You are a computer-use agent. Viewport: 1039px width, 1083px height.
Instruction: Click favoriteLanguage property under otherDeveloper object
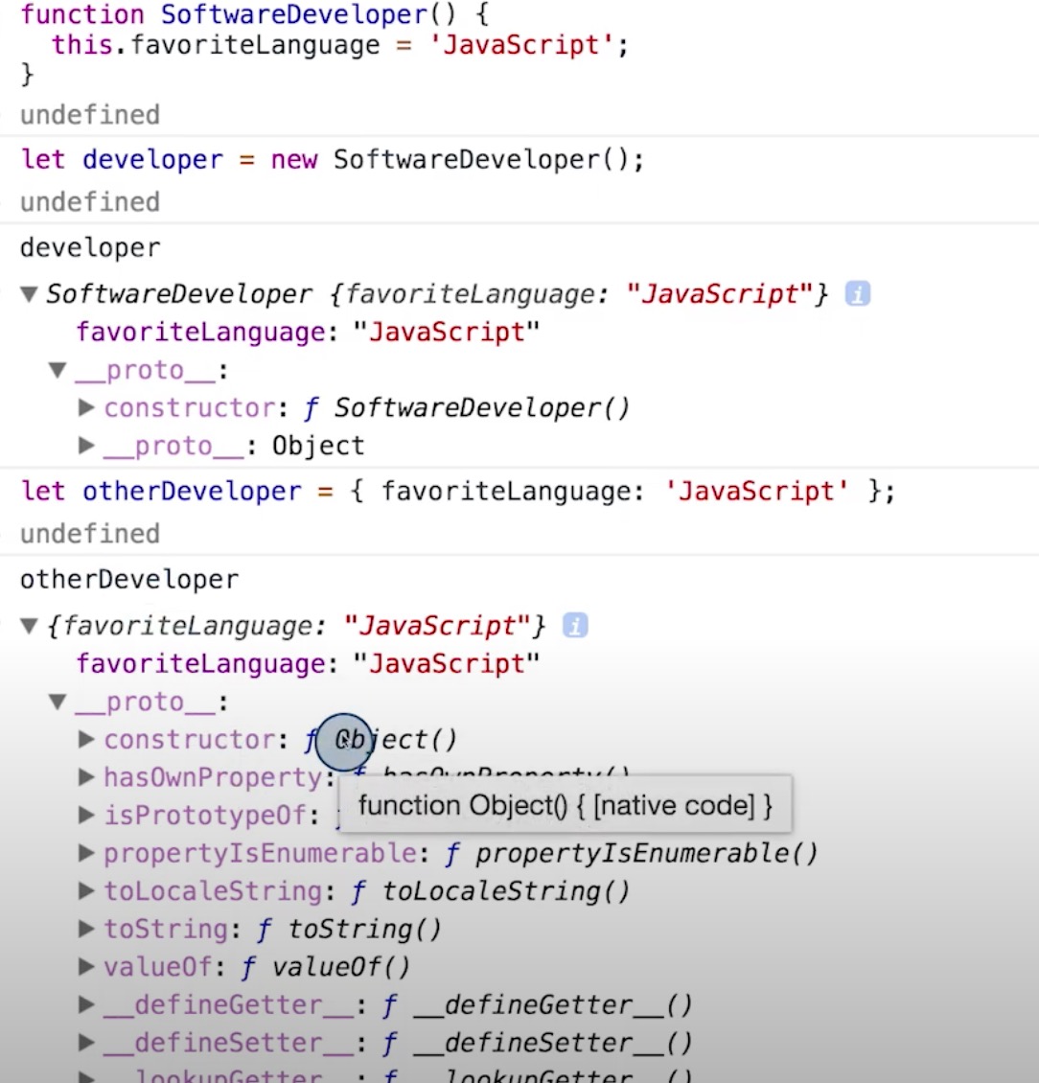308,664
